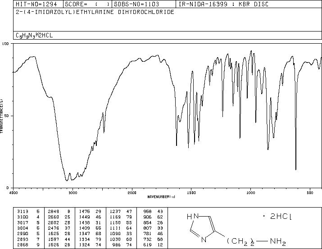Click the 2602 peak table entry
This screenshot has height=249, width=322.
[x=54, y=222]
